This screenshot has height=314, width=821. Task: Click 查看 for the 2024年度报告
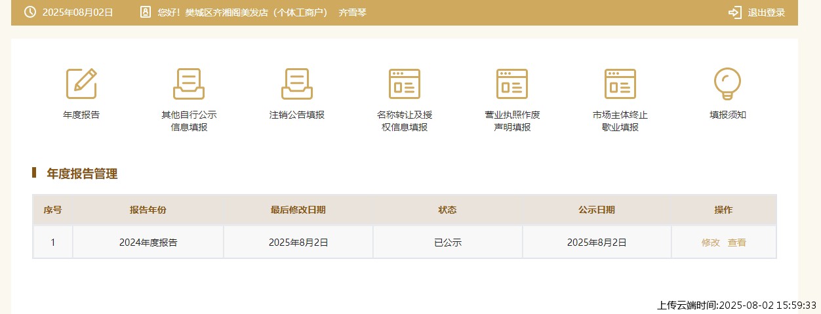click(737, 243)
